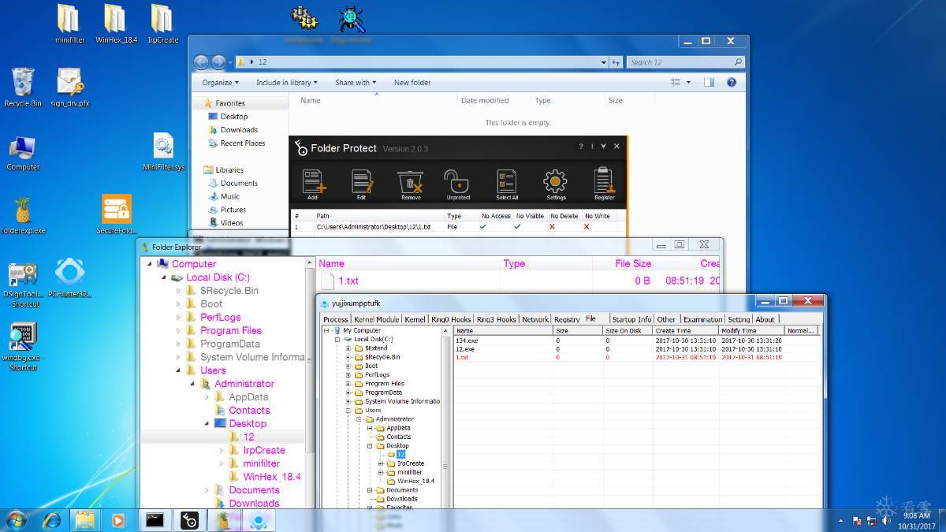Switch to the Ring0 Hooks tab

[x=451, y=319]
